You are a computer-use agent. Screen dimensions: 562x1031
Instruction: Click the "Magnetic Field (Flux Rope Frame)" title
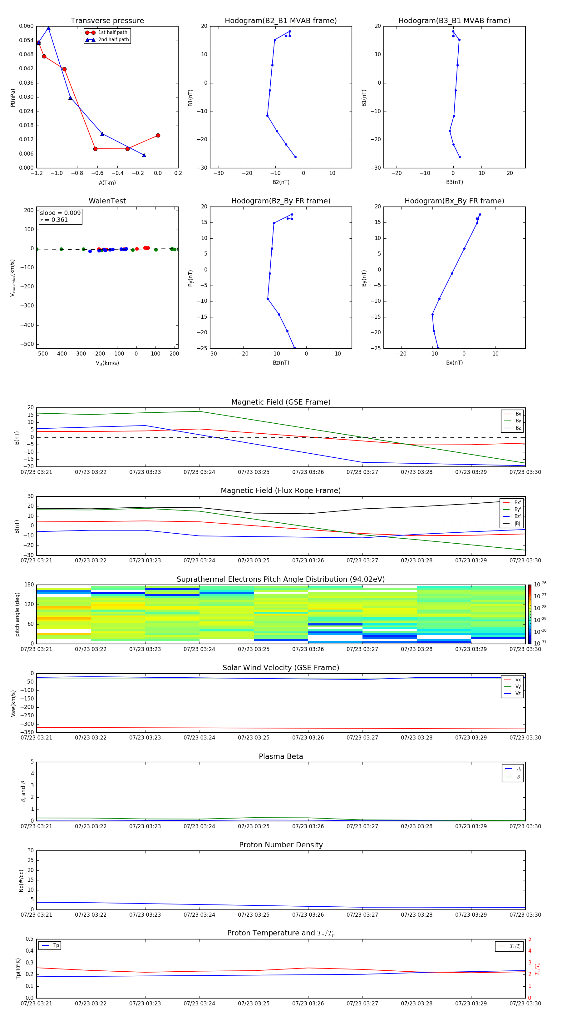(x=281, y=491)
